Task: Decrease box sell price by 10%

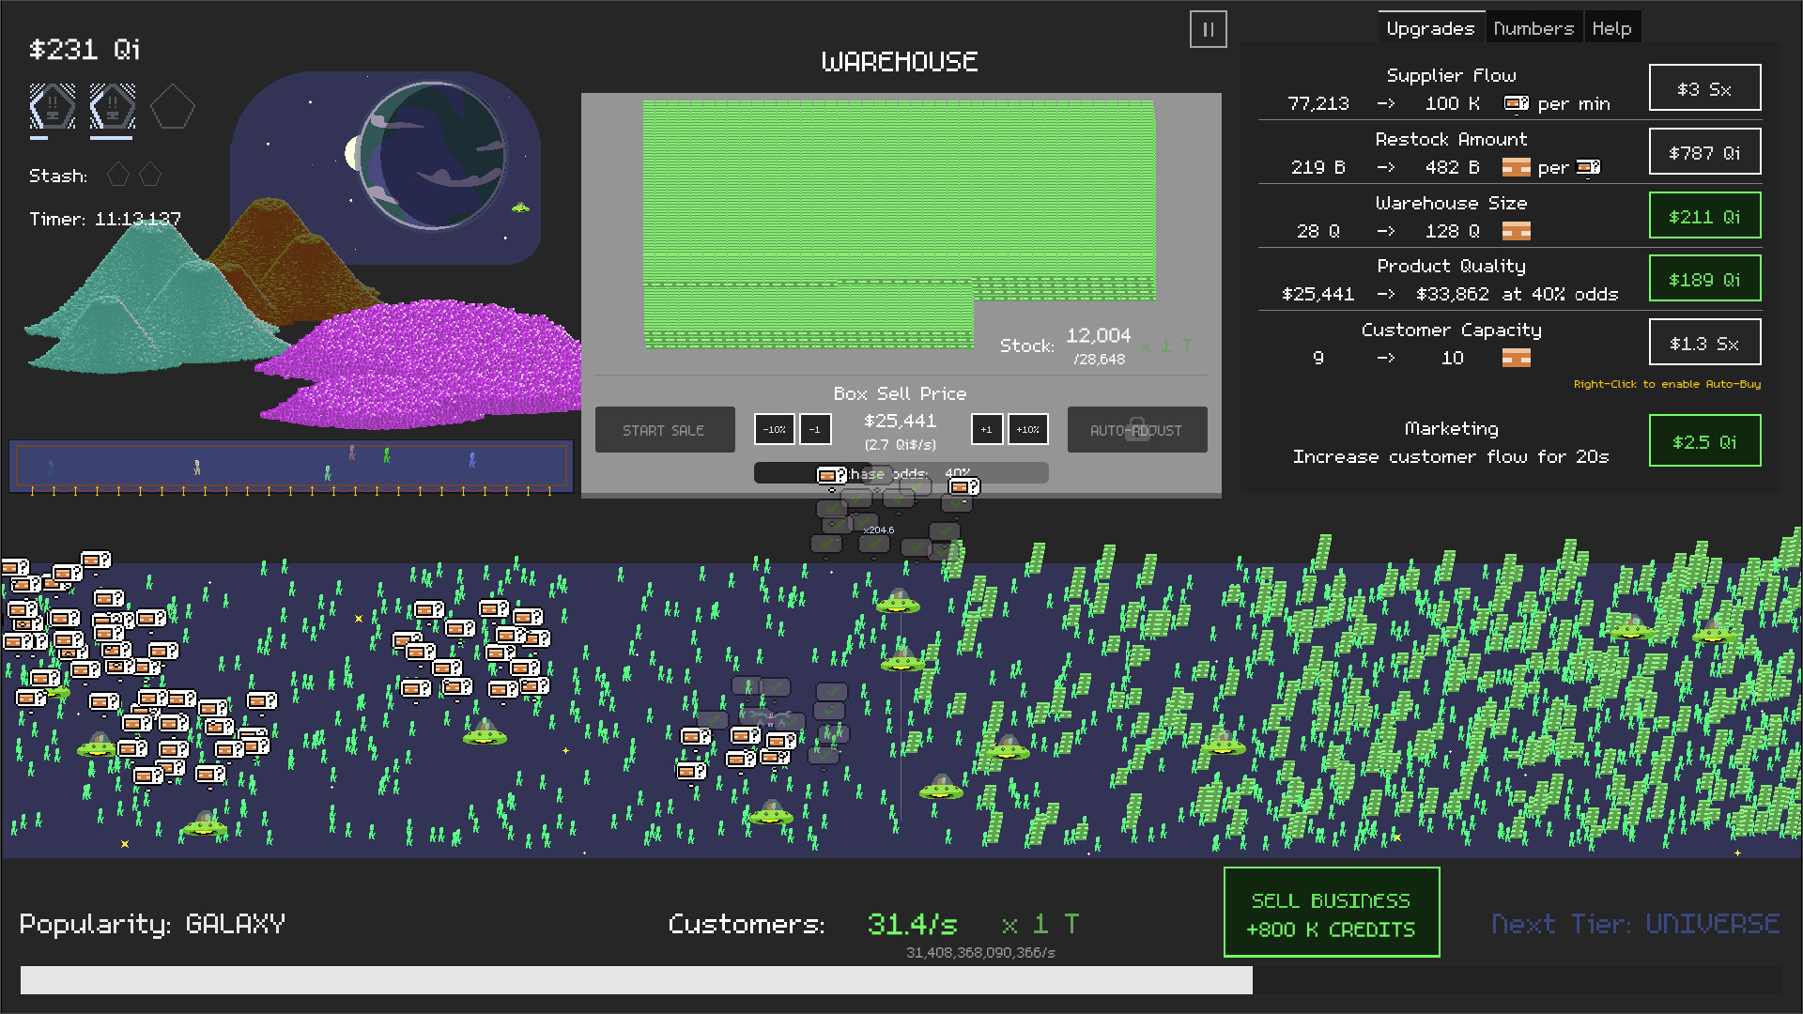Action: 774,430
